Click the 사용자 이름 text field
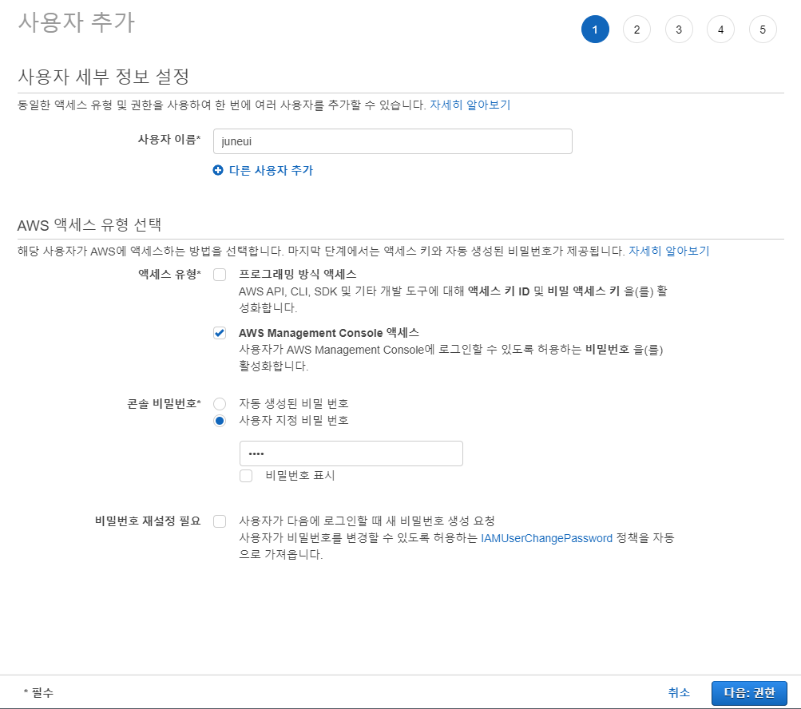The image size is (801, 709). tap(392, 141)
